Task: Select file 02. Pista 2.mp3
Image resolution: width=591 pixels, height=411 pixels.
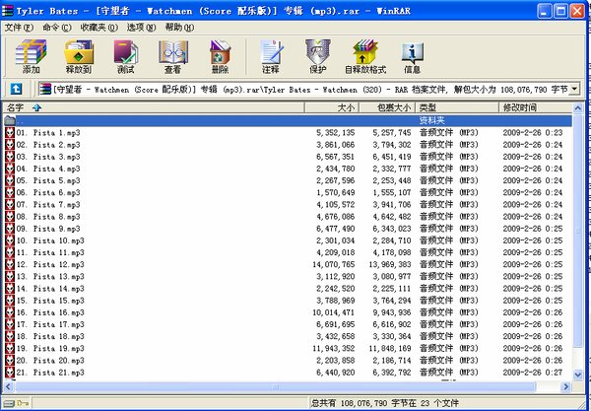Action: [x=48, y=145]
